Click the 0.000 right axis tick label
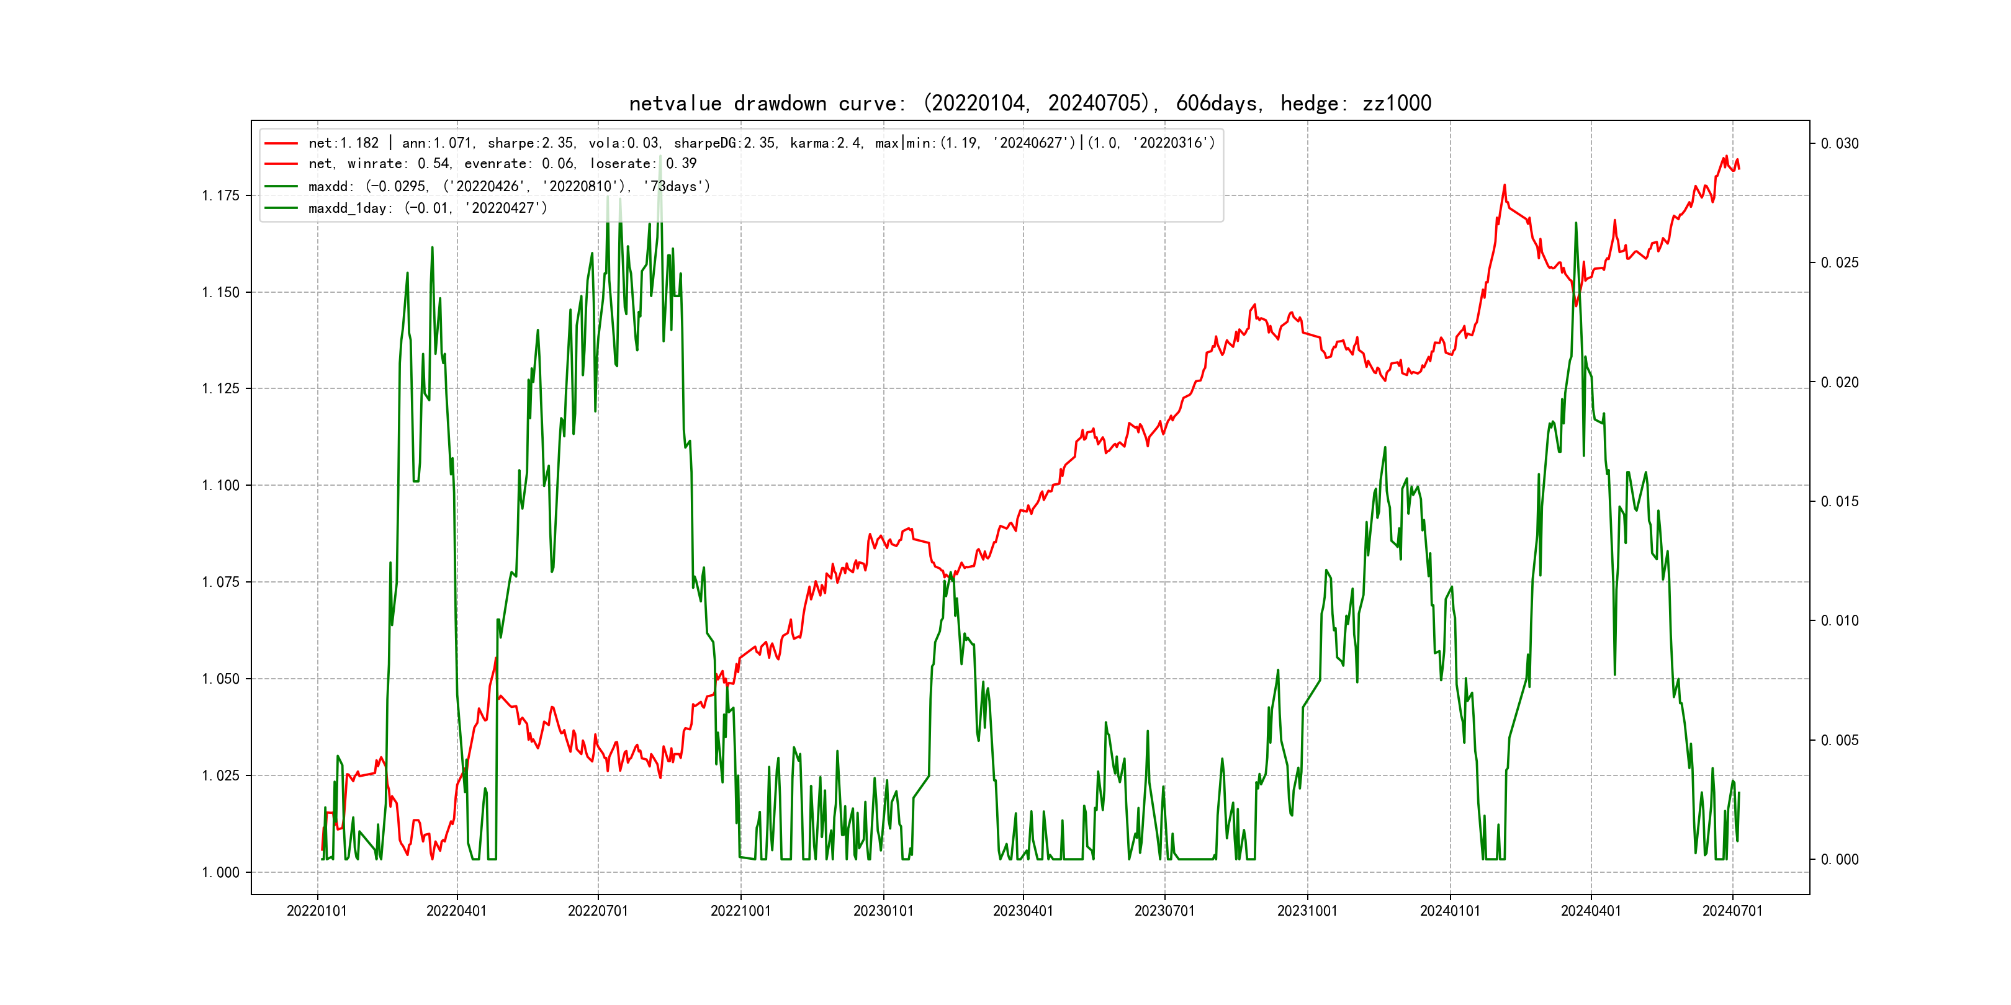The width and height of the screenshot is (2011, 1005). [1840, 860]
